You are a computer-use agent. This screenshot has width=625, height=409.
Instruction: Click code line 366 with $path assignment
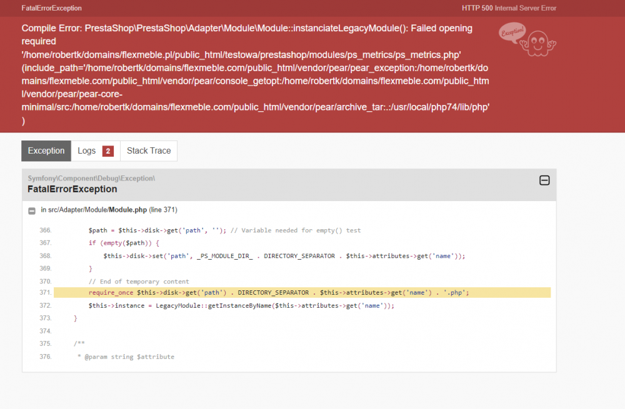pyautogui.click(x=224, y=230)
